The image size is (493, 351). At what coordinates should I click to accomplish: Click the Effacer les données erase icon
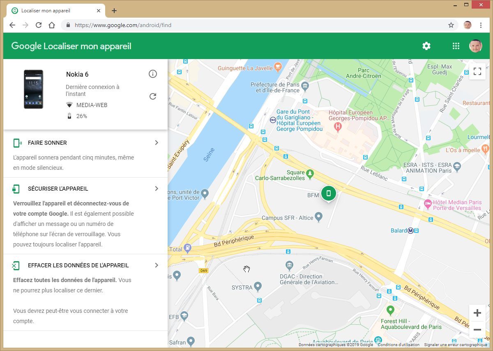[16, 265]
